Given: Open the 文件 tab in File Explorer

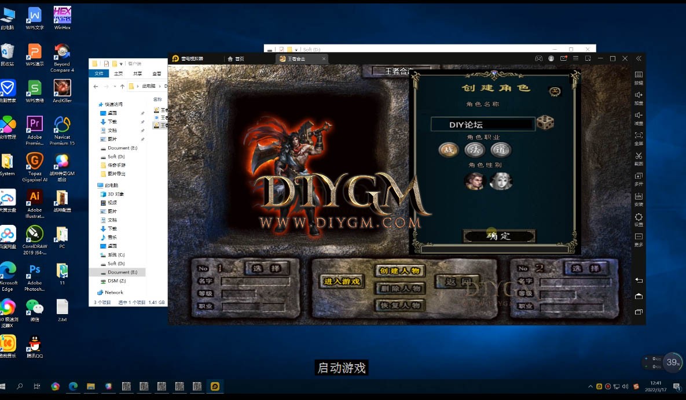Looking at the screenshot, I should tap(99, 73).
